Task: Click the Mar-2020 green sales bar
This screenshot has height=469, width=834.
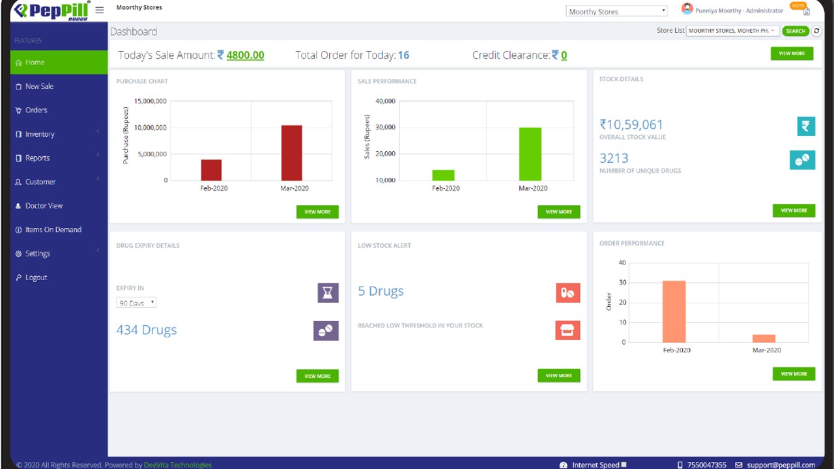Action: coord(530,154)
